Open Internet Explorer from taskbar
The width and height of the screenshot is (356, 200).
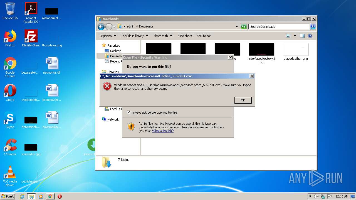point(22,196)
